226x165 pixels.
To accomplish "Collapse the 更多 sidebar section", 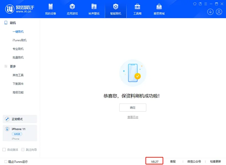I will pyautogui.click(x=13, y=66).
